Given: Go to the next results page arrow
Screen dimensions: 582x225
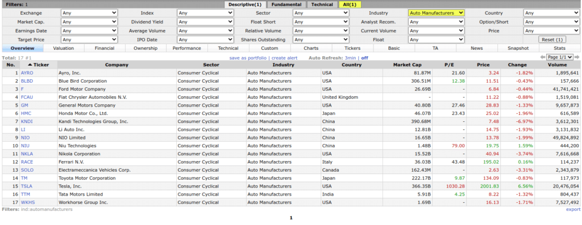Looking at the screenshot, I should coord(577,57).
